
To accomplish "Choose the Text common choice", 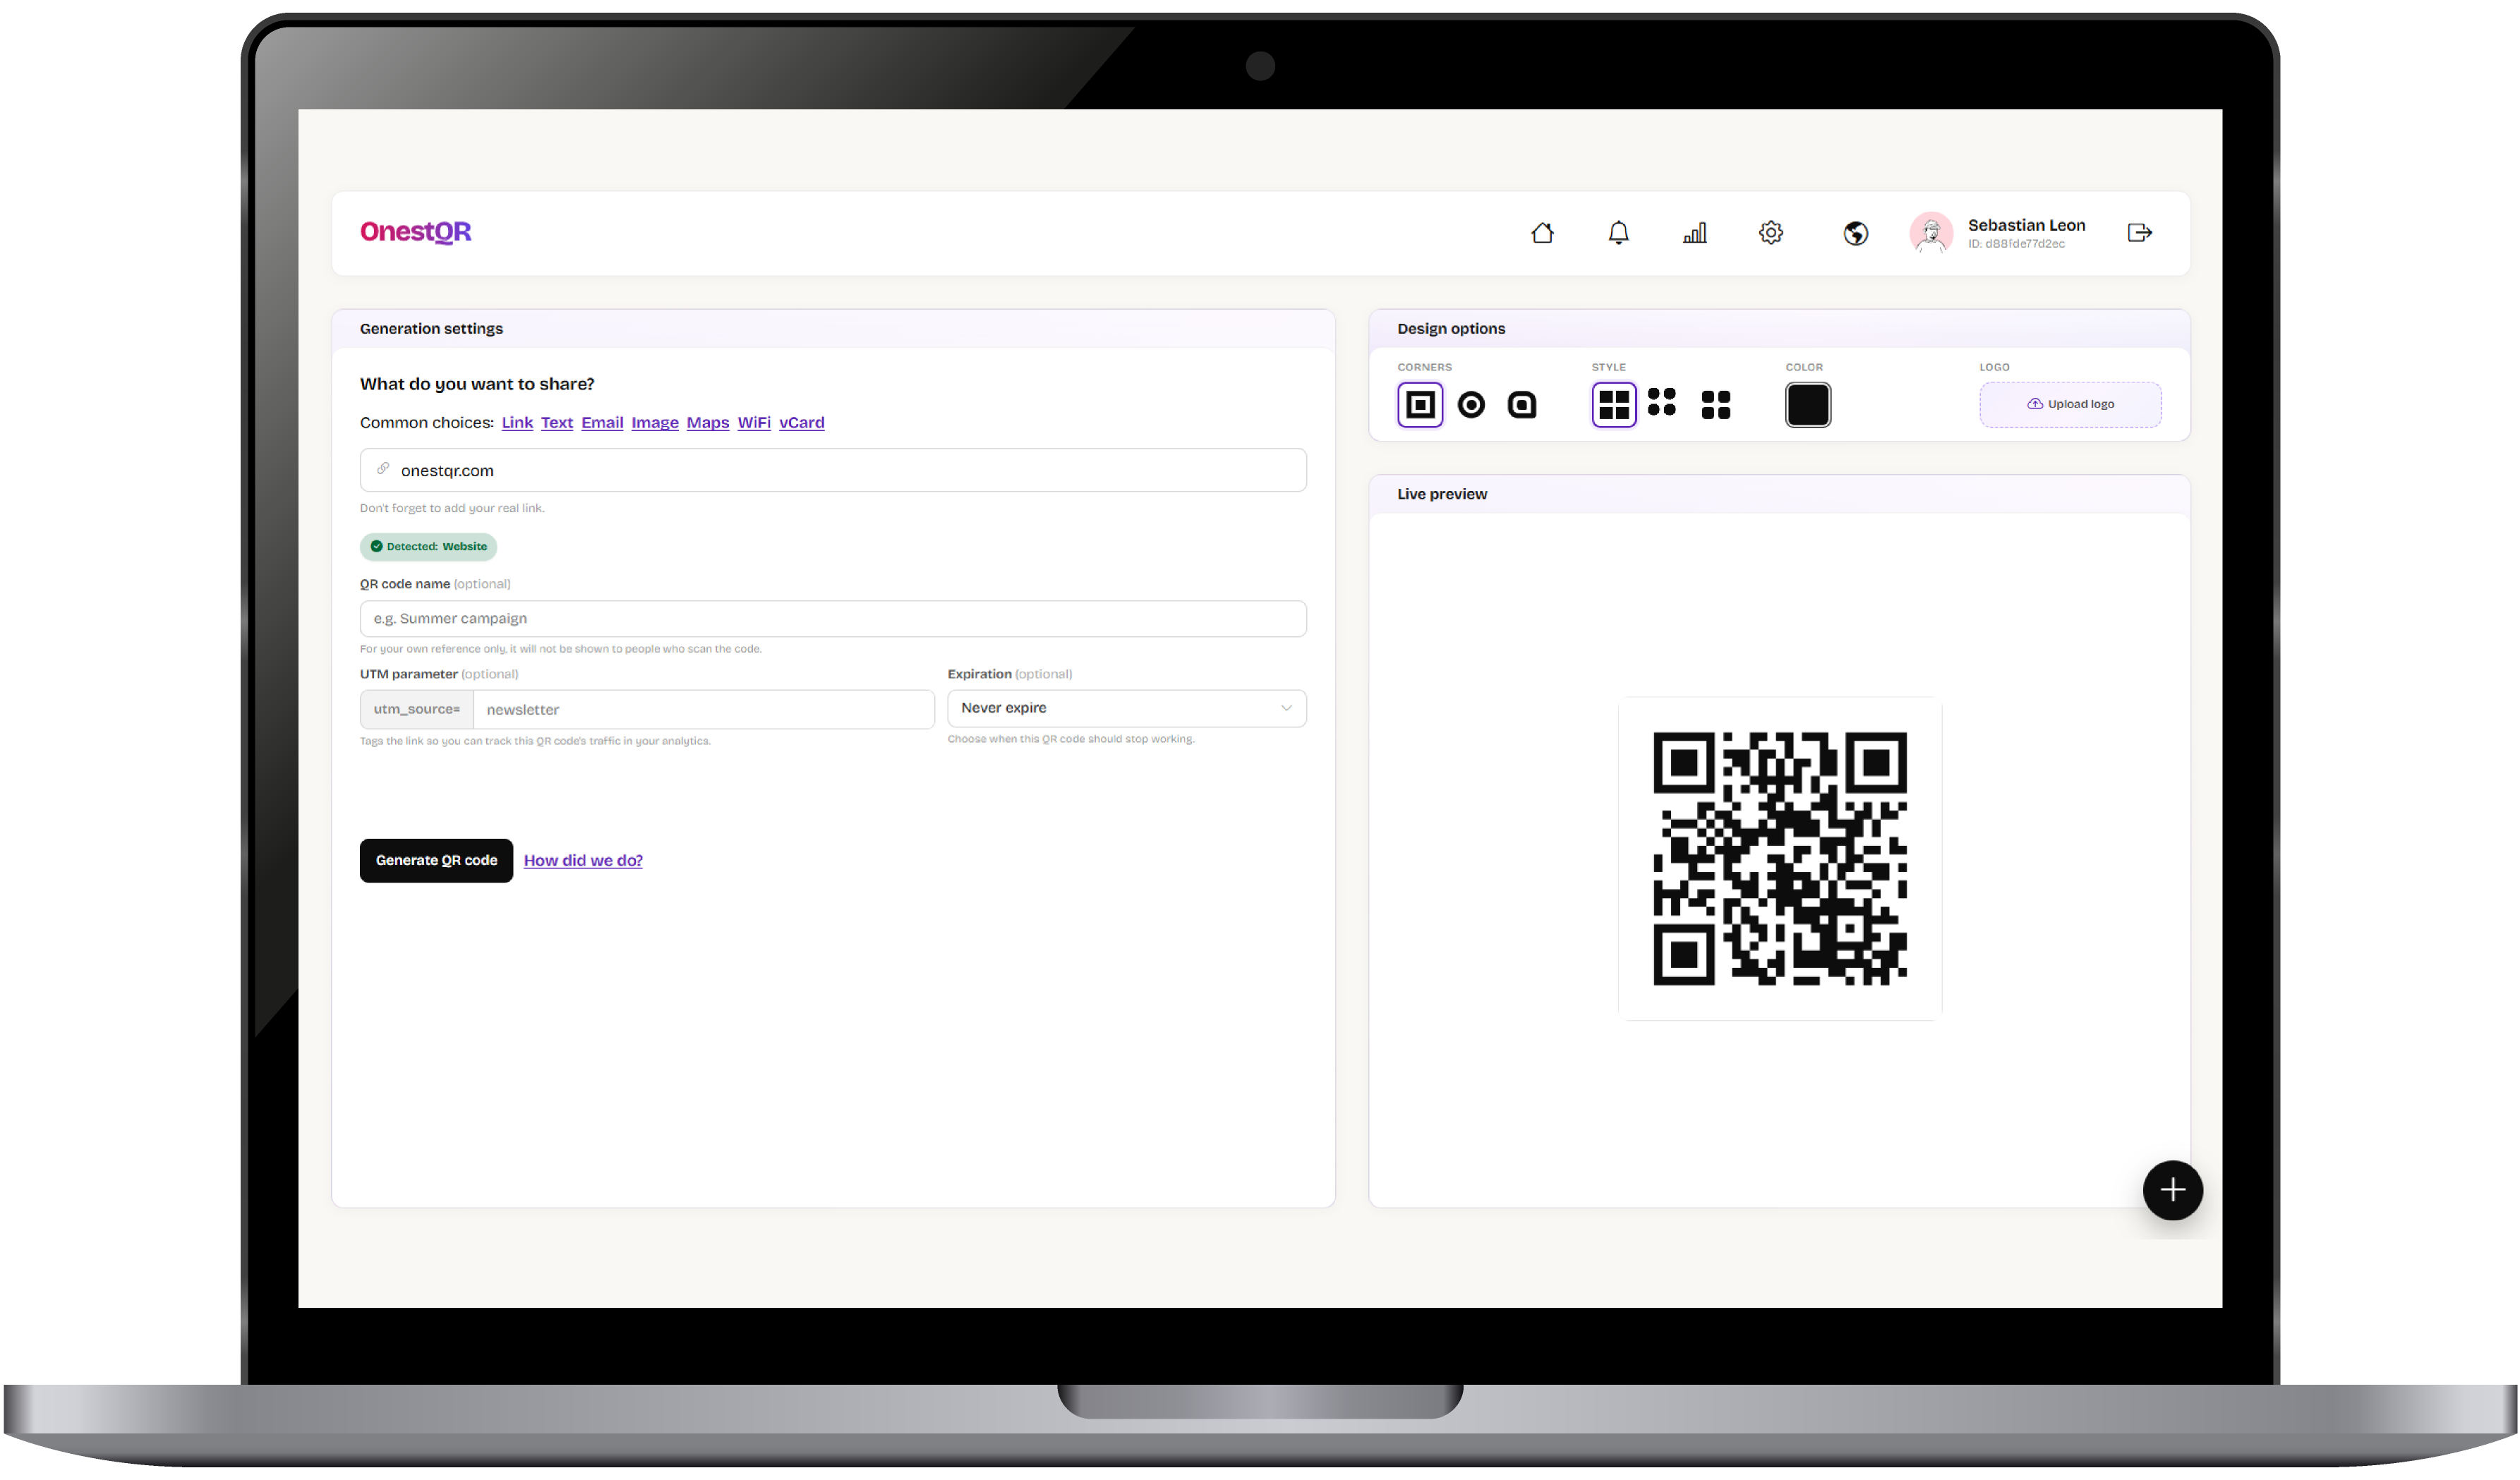I will pyautogui.click(x=557, y=423).
